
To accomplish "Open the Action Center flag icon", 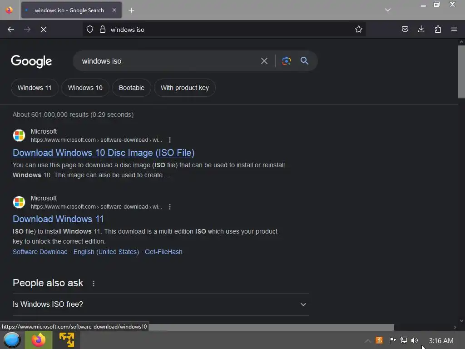I will click(392, 340).
